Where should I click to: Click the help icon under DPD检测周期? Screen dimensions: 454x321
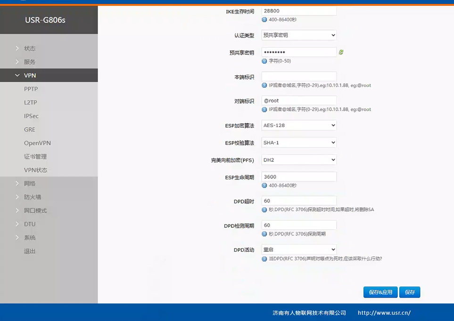[x=264, y=234]
